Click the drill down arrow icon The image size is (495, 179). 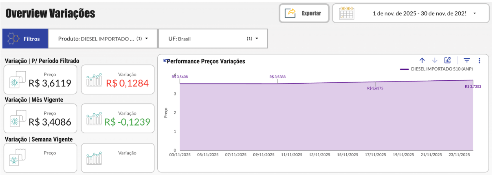pos(435,60)
